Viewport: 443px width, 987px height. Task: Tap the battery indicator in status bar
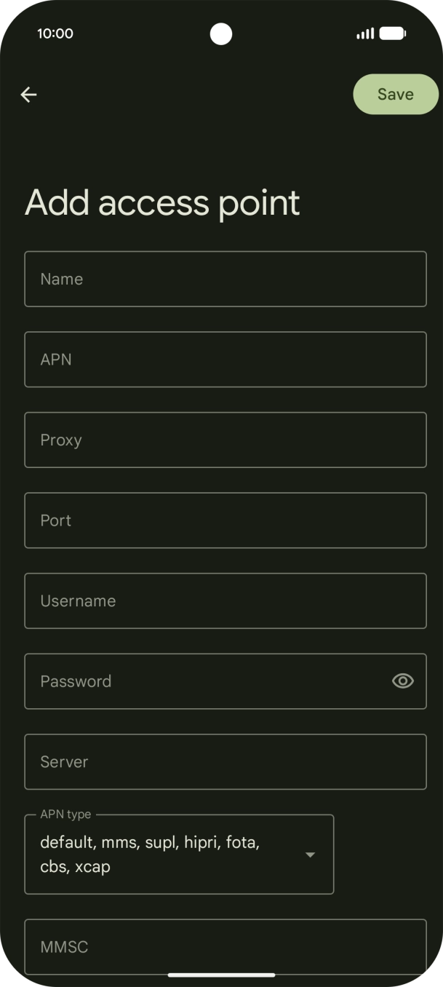[x=392, y=33]
